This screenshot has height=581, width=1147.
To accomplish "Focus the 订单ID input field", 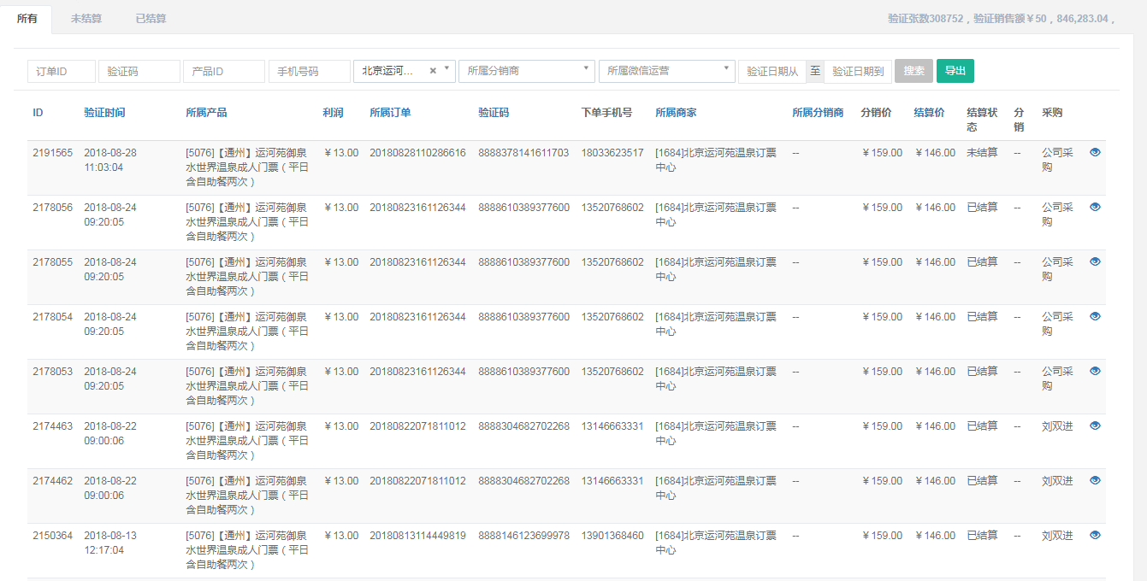I will coord(62,71).
